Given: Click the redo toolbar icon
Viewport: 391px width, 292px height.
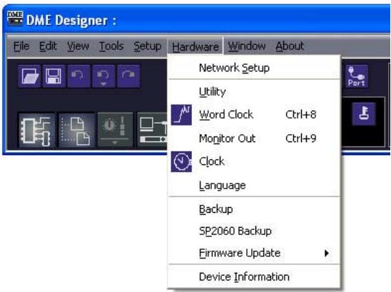Looking at the screenshot, I should click(128, 76).
